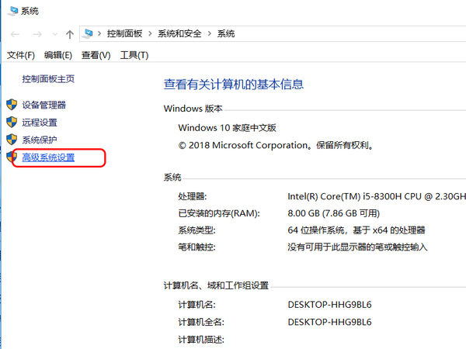The width and height of the screenshot is (466, 349).
Task: Click the Back navigation arrow
Action: click(14, 34)
